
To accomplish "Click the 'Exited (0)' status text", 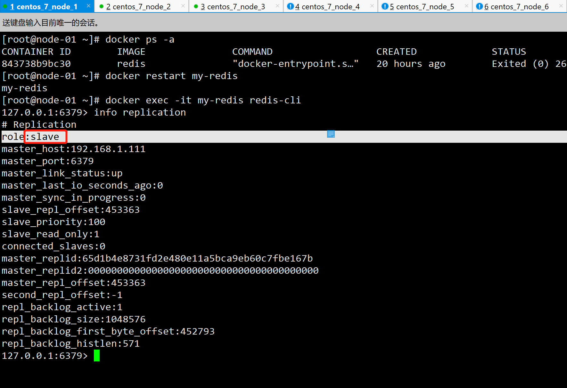I will click(520, 64).
